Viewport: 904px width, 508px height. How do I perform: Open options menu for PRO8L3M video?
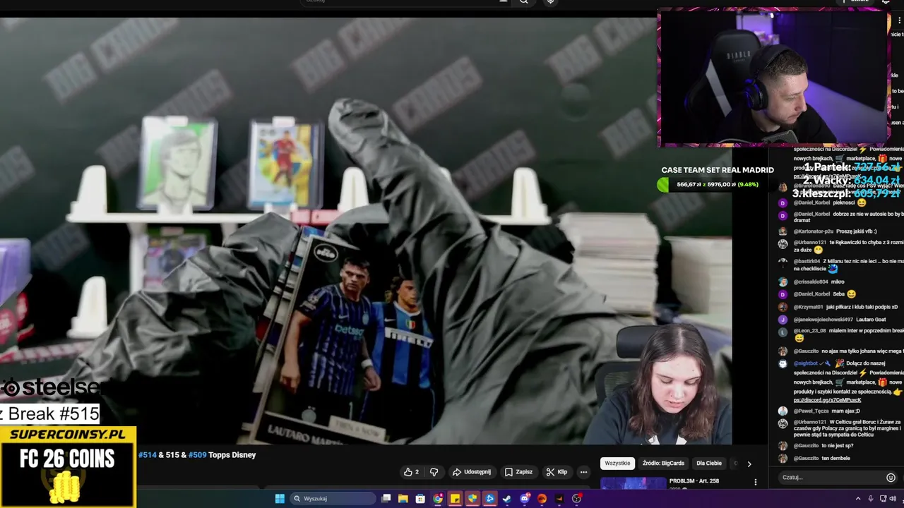point(755,483)
